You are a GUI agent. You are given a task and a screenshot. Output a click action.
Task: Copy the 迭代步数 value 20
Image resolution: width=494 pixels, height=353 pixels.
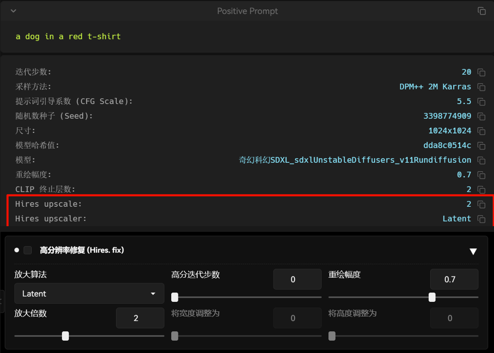tap(481, 72)
